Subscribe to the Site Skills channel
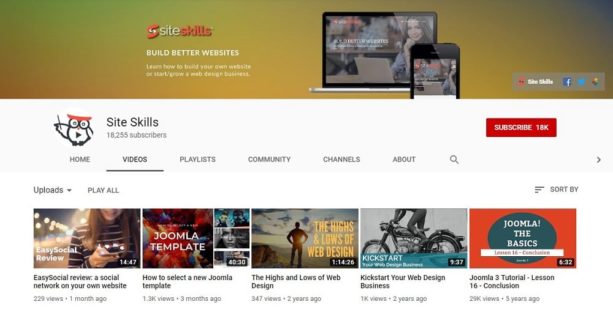 point(521,127)
